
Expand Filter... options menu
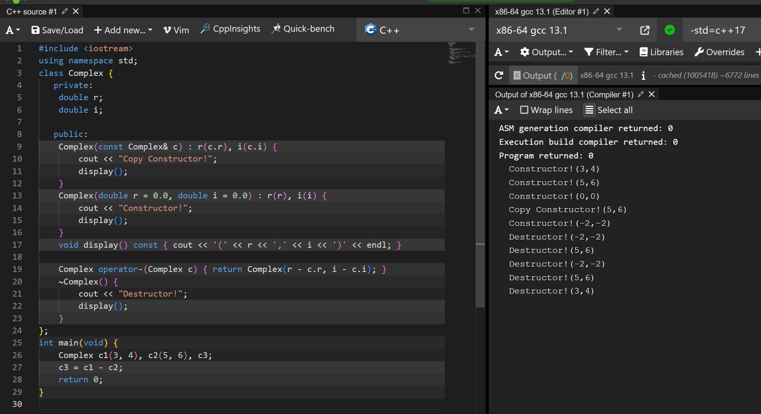point(606,52)
